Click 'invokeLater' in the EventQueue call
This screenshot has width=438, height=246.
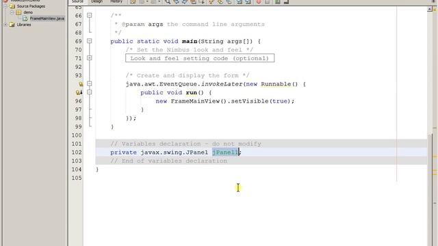(x=222, y=84)
